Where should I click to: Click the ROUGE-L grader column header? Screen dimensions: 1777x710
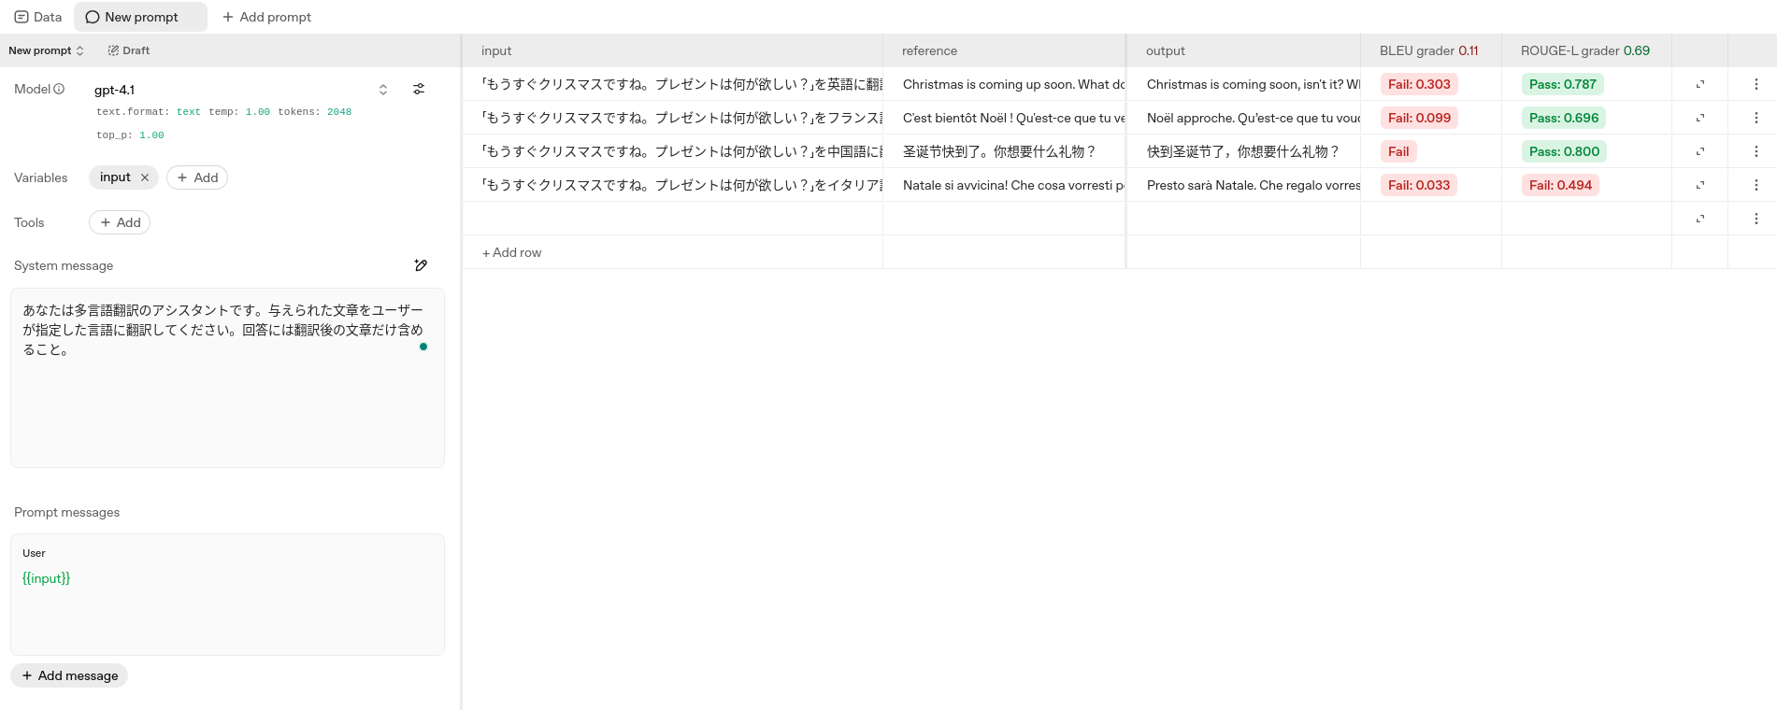pyautogui.click(x=1586, y=50)
